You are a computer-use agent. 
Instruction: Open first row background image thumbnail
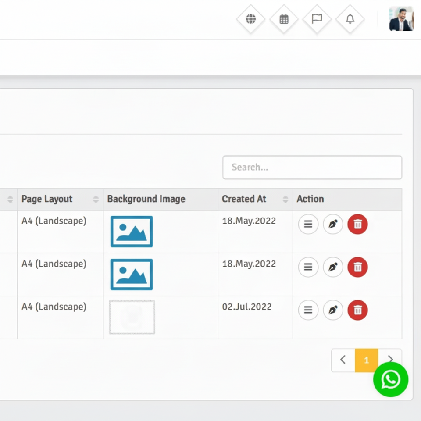pyautogui.click(x=132, y=232)
